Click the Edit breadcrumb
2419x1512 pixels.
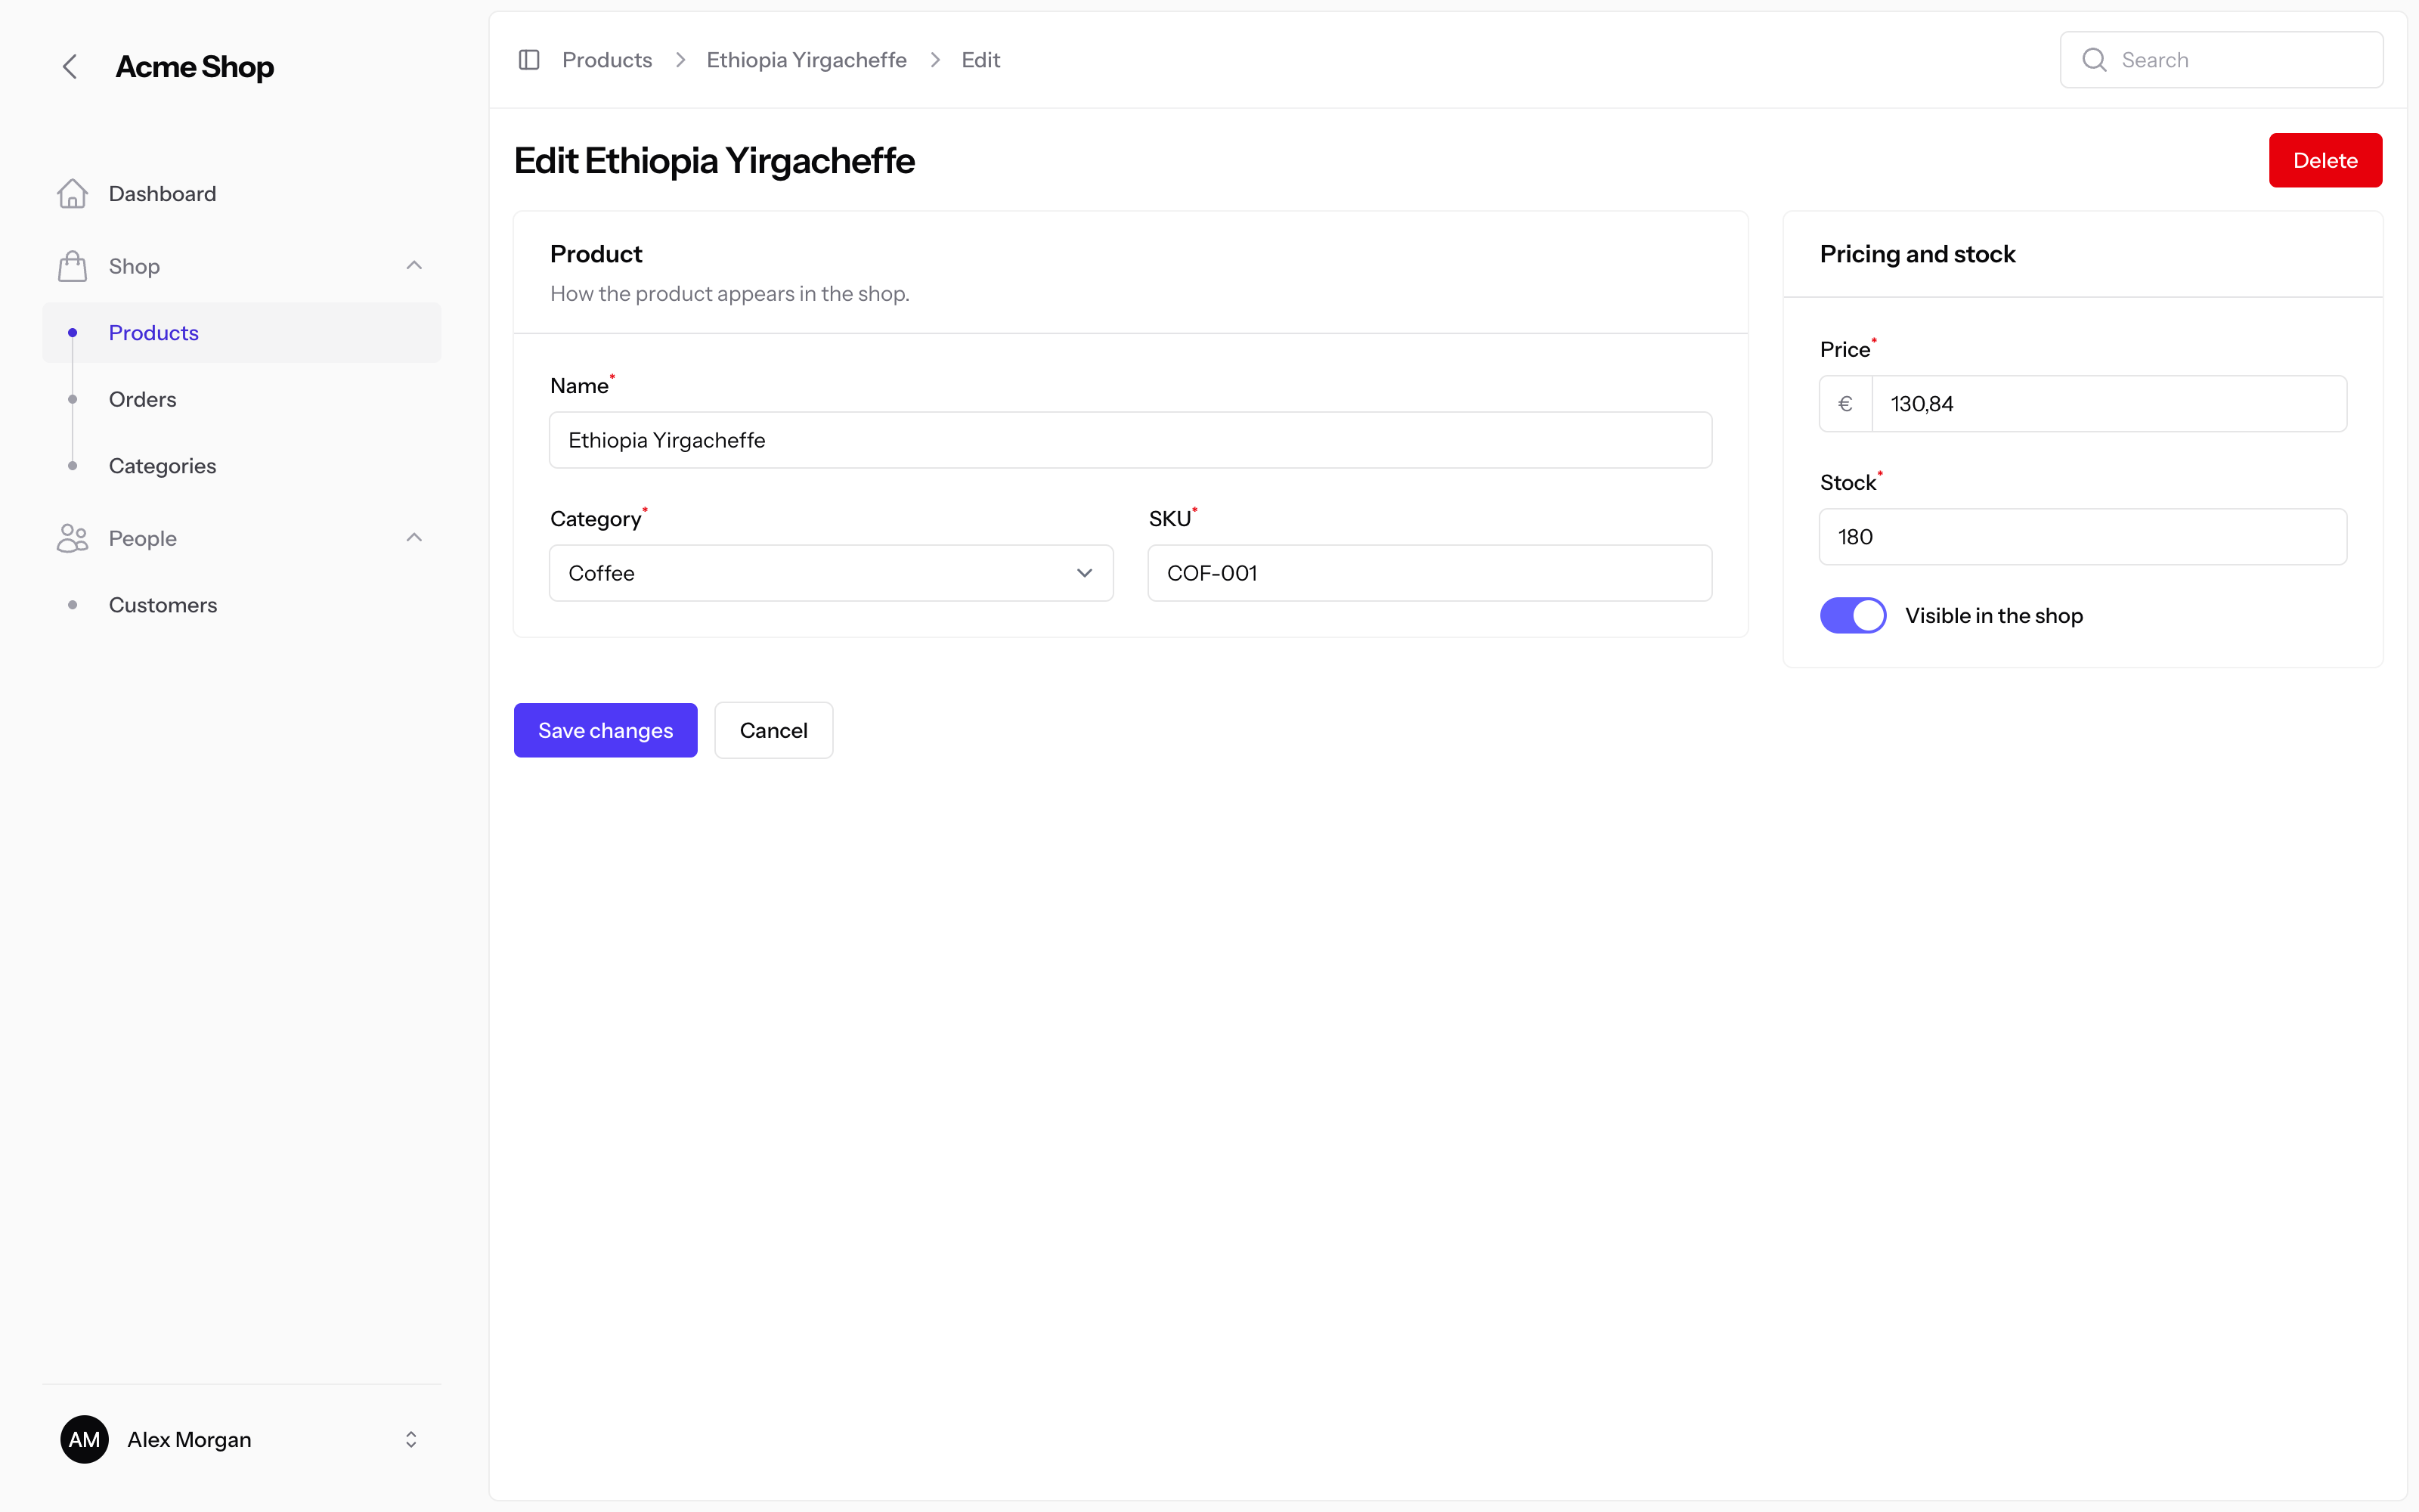coord(980,60)
